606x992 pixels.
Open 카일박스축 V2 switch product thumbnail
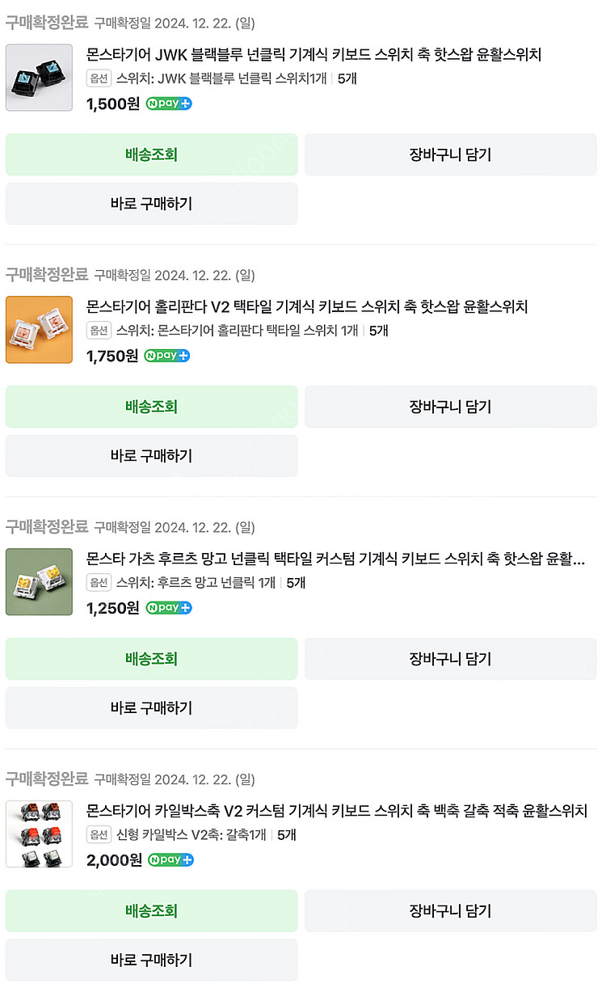pos(39,834)
